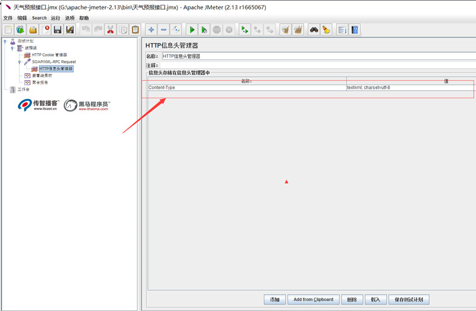Click the 值 column header

(411, 81)
